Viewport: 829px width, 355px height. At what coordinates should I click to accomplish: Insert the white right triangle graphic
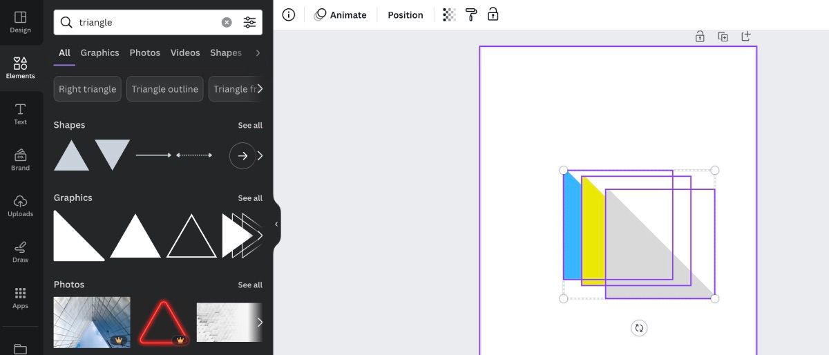tap(79, 236)
